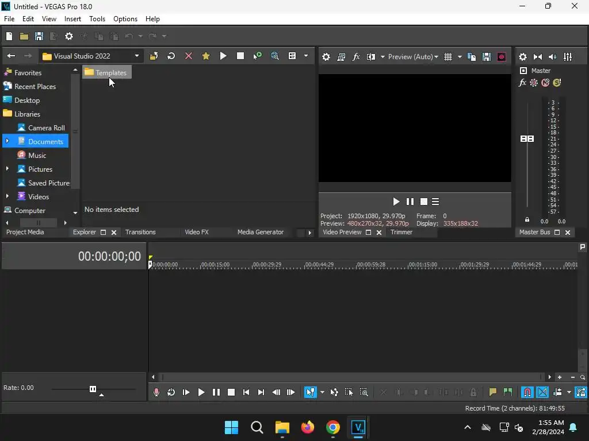Enable snapping magnet icon
This screenshot has width=589, height=441.
(527, 392)
